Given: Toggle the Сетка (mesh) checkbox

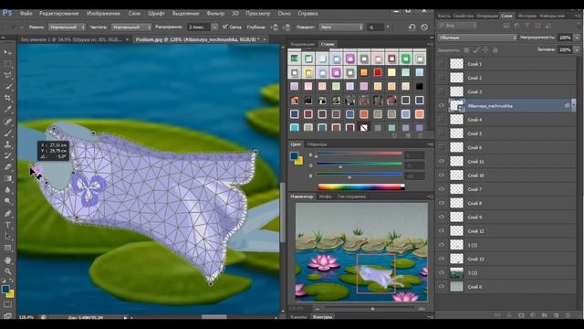Looking at the screenshot, I should [x=225, y=27].
